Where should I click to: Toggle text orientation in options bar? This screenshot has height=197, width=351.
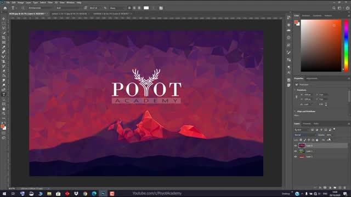pos(23,8)
